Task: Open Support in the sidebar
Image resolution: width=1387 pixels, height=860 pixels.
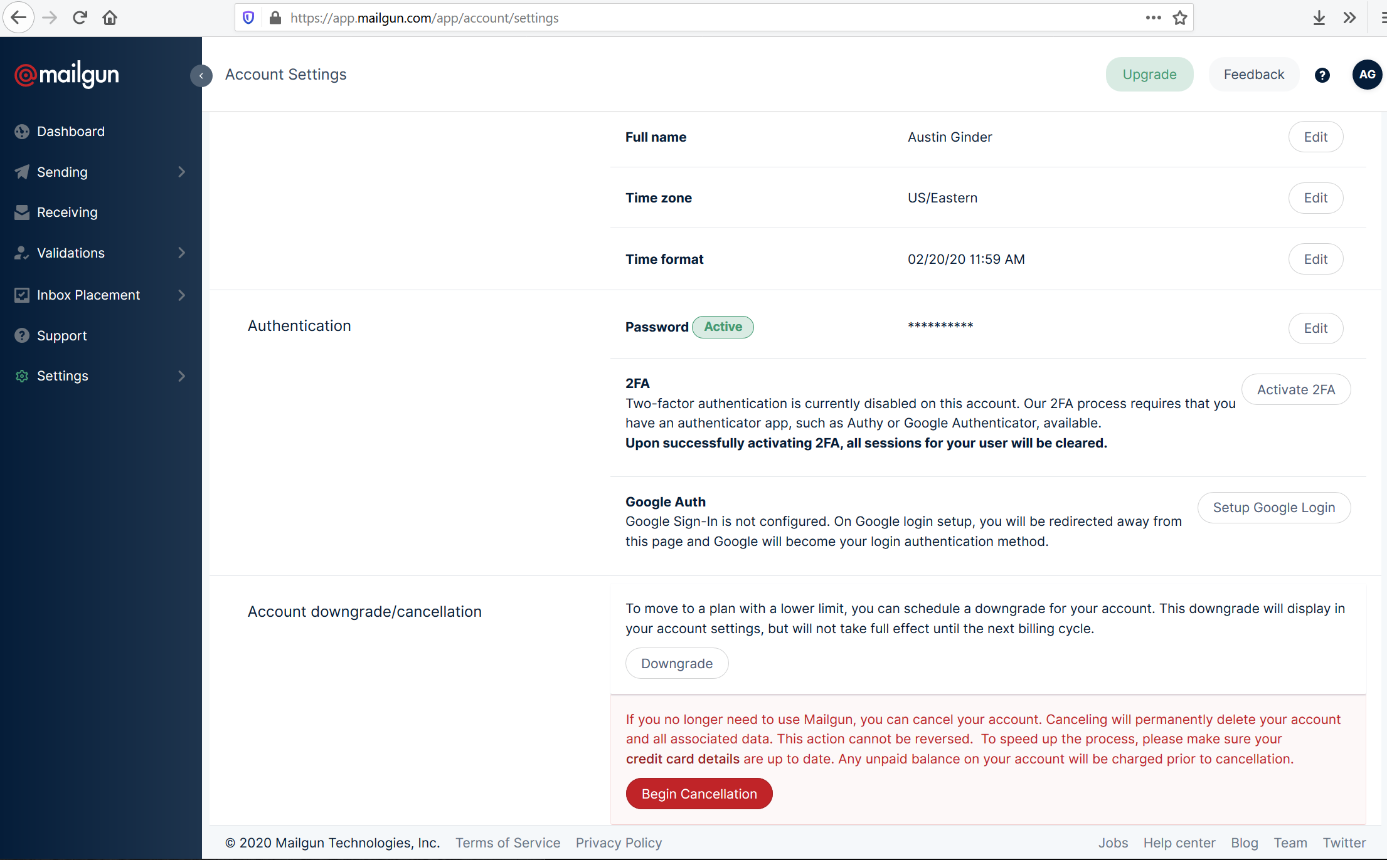Action: pos(62,335)
